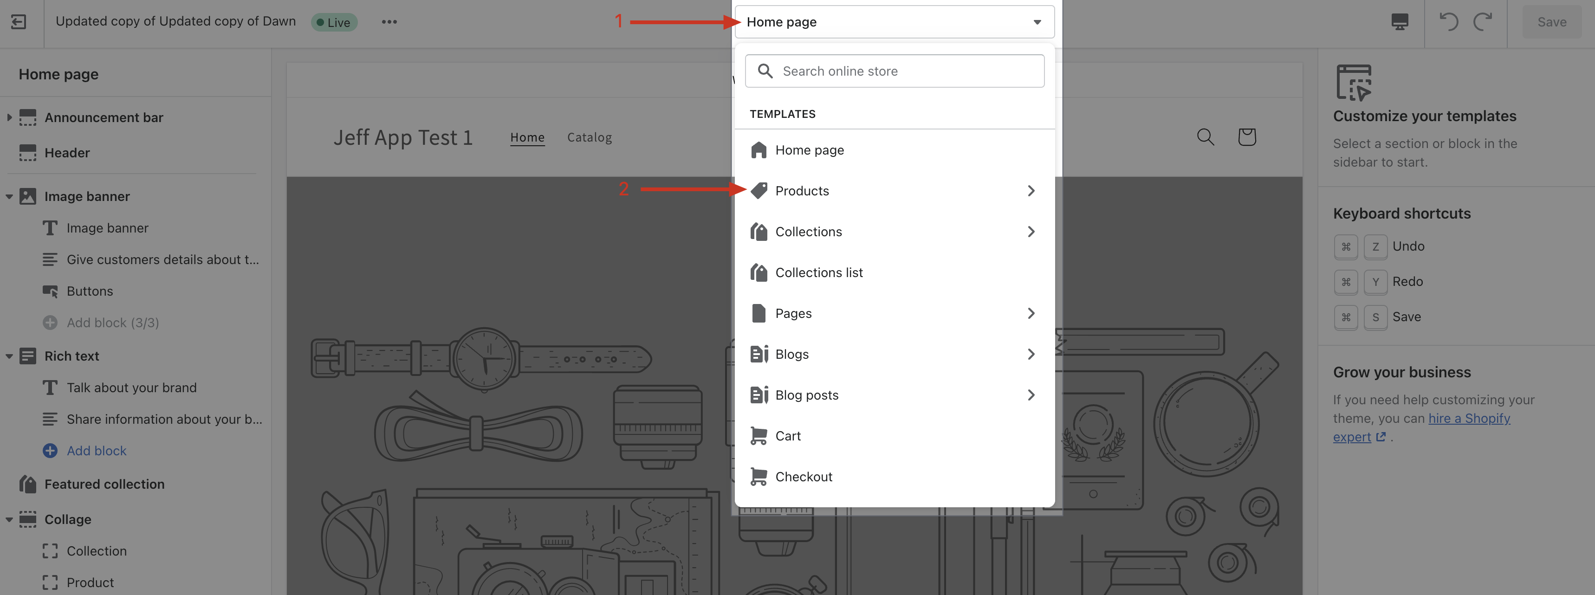Click the Blogs template icon
This screenshot has height=595, width=1595.
(759, 354)
